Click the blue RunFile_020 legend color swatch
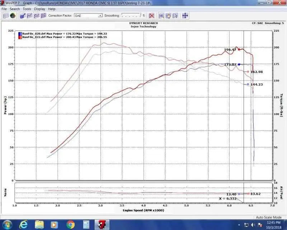Screen dimensions: 287x230 point(20,34)
